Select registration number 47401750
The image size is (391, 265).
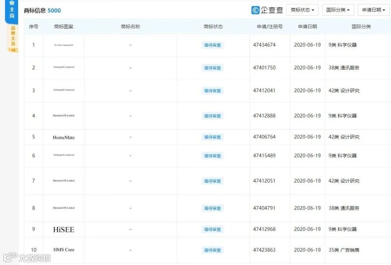click(264, 68)
